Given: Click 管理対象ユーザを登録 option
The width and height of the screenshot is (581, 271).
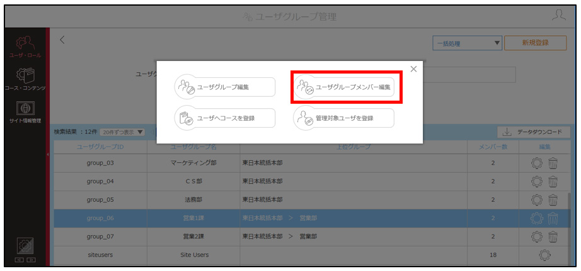Looking at the screenshot, I should [343, 118].
